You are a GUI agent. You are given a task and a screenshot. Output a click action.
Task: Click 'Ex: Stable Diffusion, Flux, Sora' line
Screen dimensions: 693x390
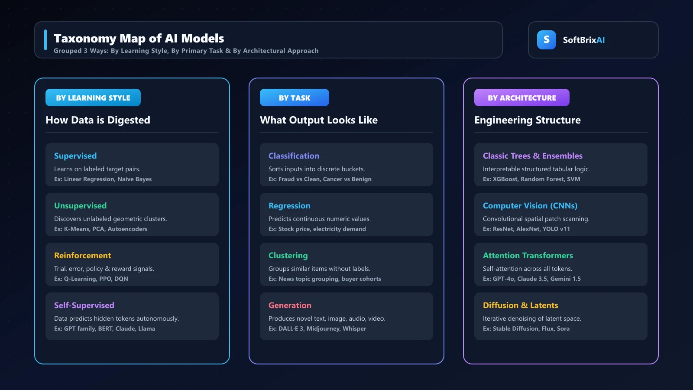pyautogui.click(x=526, y=329)
